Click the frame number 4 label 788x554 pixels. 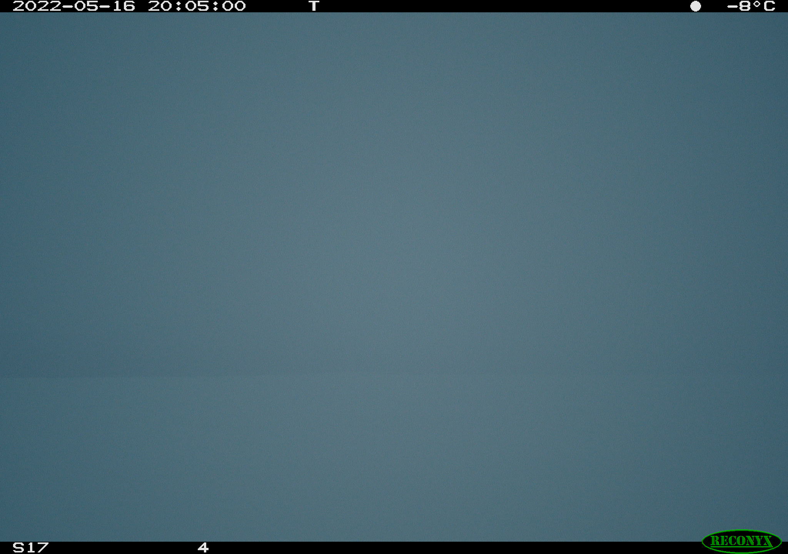(203, 547)
